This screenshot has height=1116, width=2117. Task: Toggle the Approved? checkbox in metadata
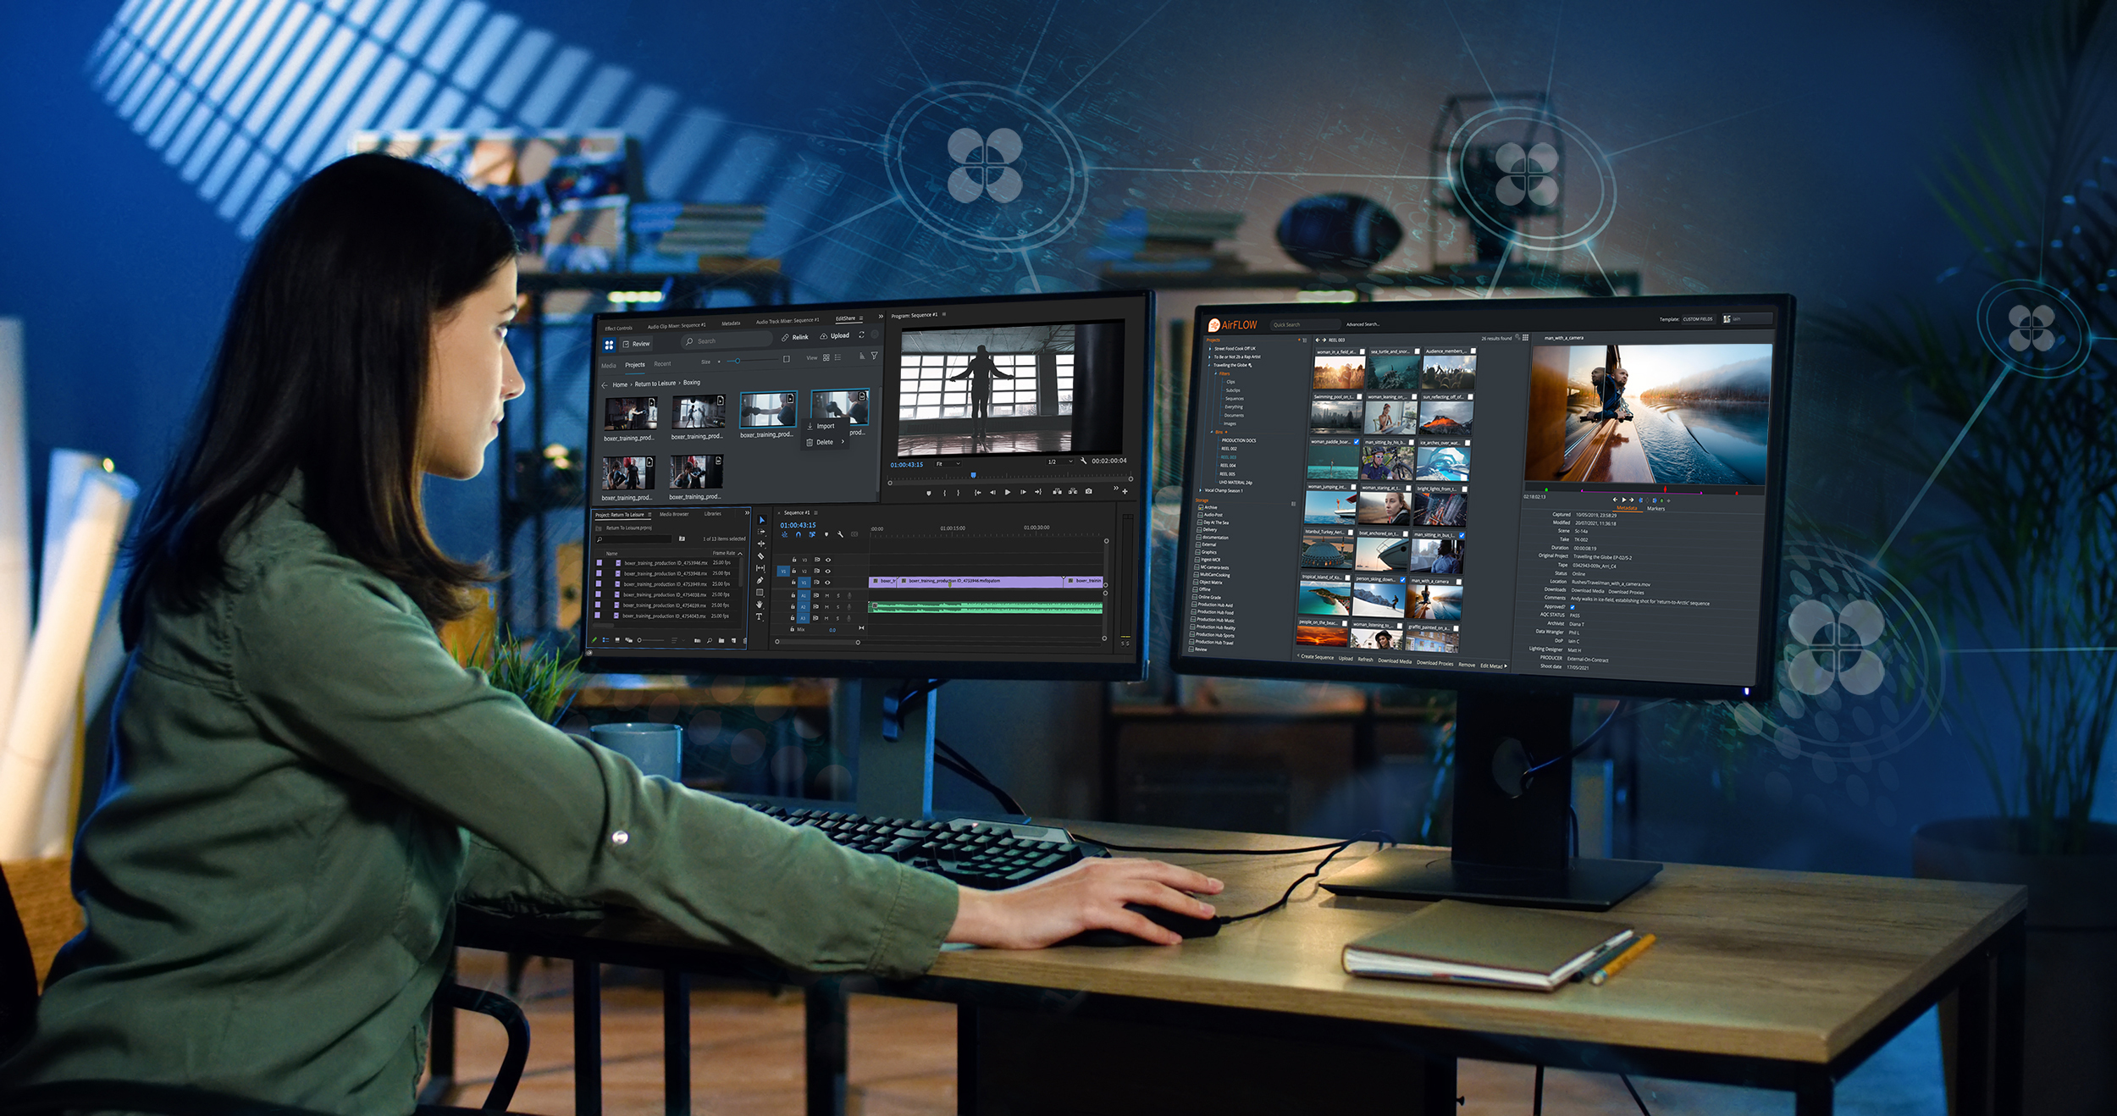(1573, 606)
